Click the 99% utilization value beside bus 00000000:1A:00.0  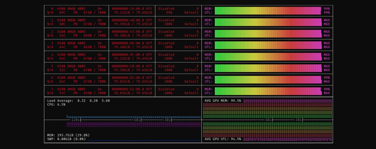tap(169, 13)
